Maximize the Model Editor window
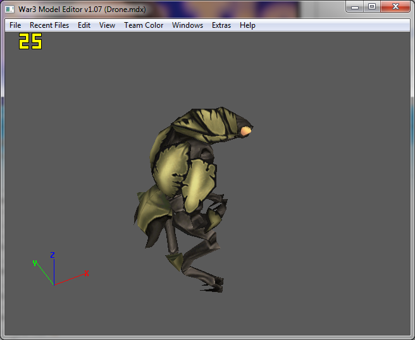 372,6
